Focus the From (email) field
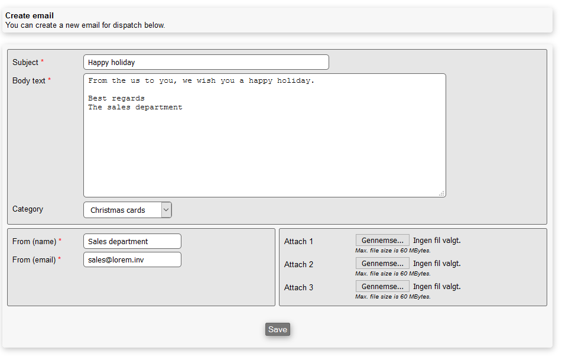This screenshot has width=562, height=360. (132, 260)
